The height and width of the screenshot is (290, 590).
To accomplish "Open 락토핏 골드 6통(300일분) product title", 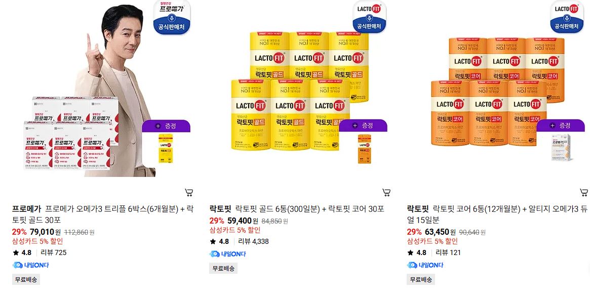I will pos(297,209).
